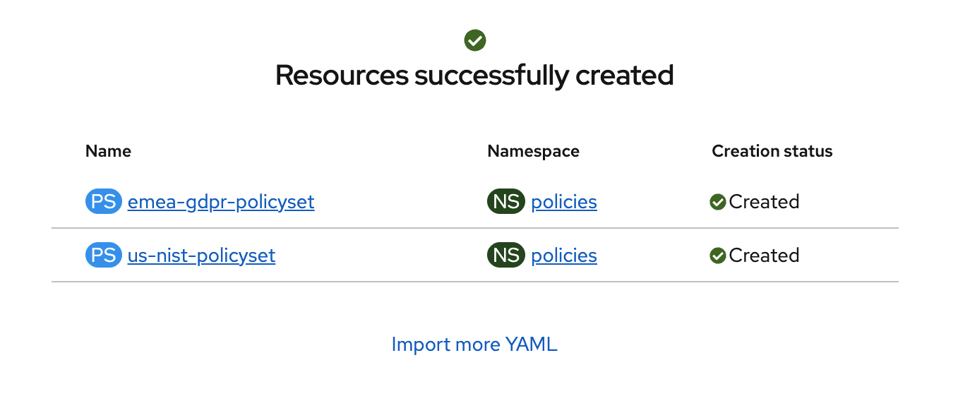
Task: Click the PS badge beside emea-gdpr-policyset
Action: (104, 202)
